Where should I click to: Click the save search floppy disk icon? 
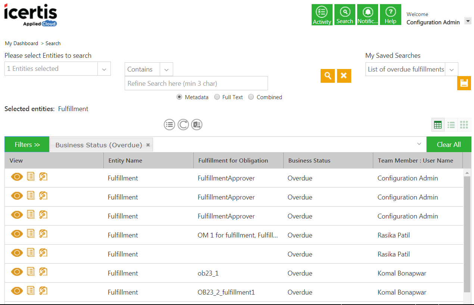[464, 83]
